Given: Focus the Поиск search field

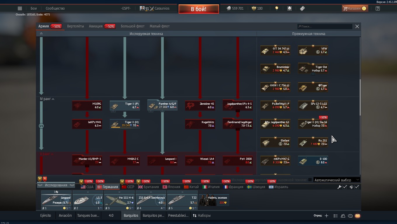Looking at the screenshot, I should coord(325,27).
